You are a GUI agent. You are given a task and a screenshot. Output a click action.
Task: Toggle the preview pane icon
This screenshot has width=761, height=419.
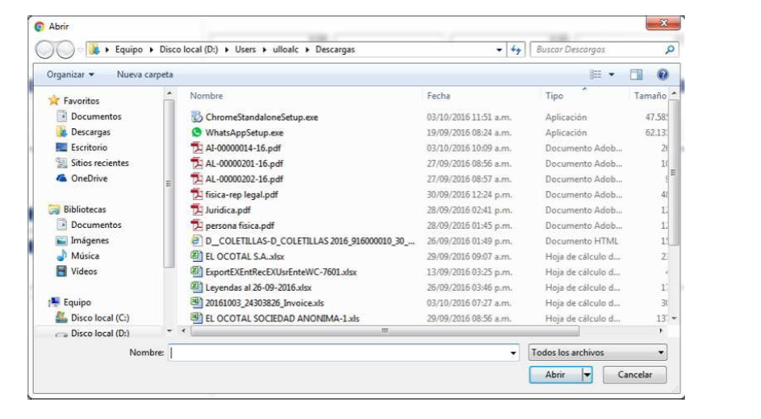(x=636, y=74)
